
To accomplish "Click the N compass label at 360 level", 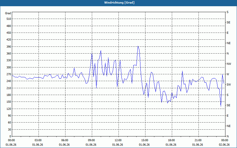I will tap(228, 54).
